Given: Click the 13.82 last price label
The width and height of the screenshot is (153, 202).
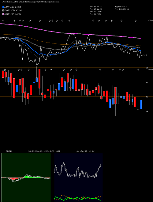Looking at the screenshot, I should [x=144, y=55].
